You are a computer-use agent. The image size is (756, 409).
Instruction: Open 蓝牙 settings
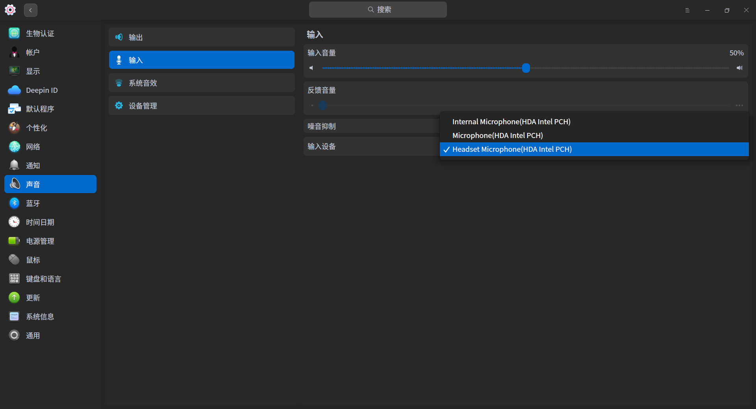[x=50, y=203]
